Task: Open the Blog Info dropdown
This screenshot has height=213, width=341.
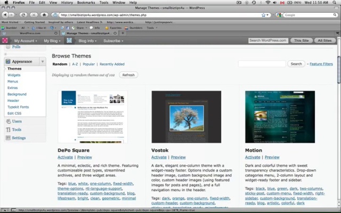Action: [87, 40]
